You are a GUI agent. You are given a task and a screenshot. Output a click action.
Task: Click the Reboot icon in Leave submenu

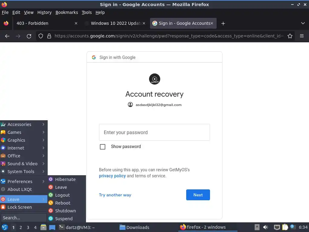click(x=51, y=203)
